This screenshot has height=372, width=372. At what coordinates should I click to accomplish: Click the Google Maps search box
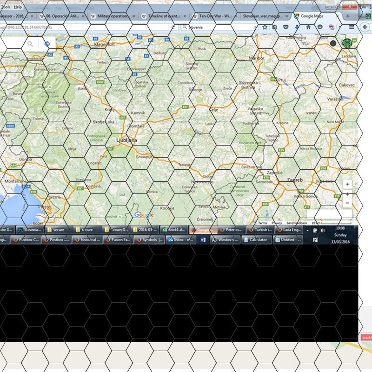[x=12, y=44]
